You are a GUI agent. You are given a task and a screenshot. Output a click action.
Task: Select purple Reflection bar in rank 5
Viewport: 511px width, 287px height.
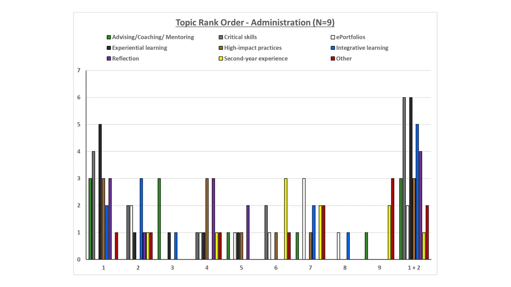(x=248, y=233)
